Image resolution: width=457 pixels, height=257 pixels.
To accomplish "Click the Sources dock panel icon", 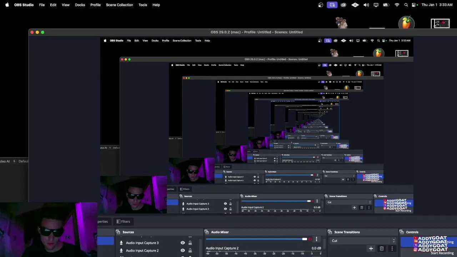I will pyautogui.click(x=118, y=232).
